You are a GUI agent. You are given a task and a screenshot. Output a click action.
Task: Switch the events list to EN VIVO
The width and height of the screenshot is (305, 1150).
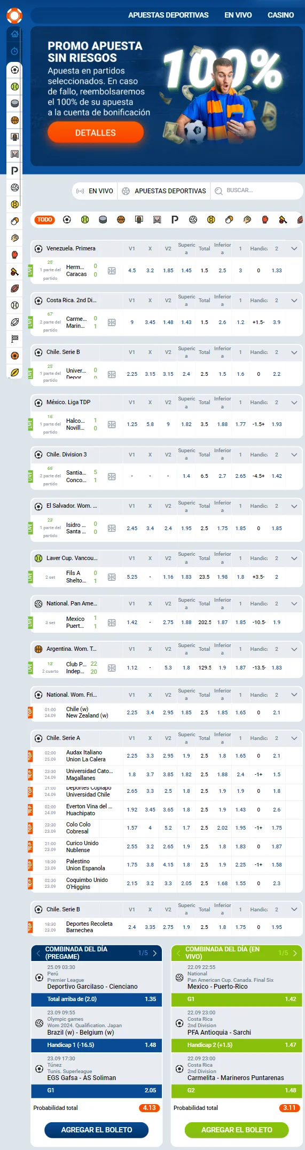(x=95, y=191)
